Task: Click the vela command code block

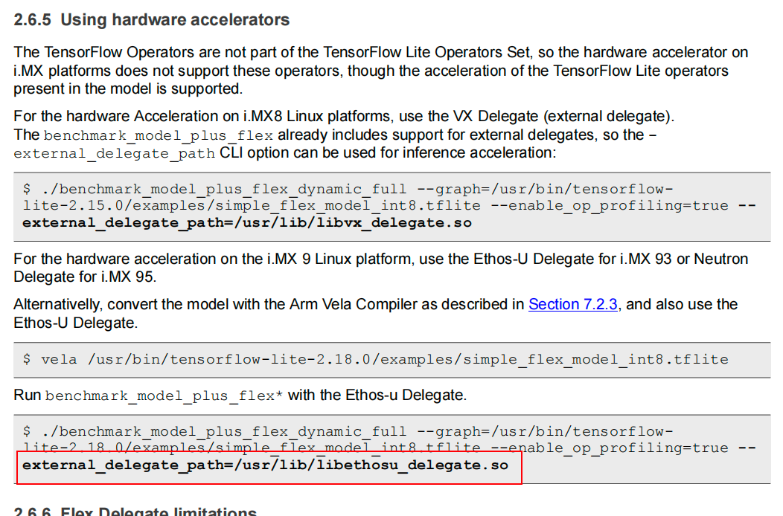Action: (375, 359)
